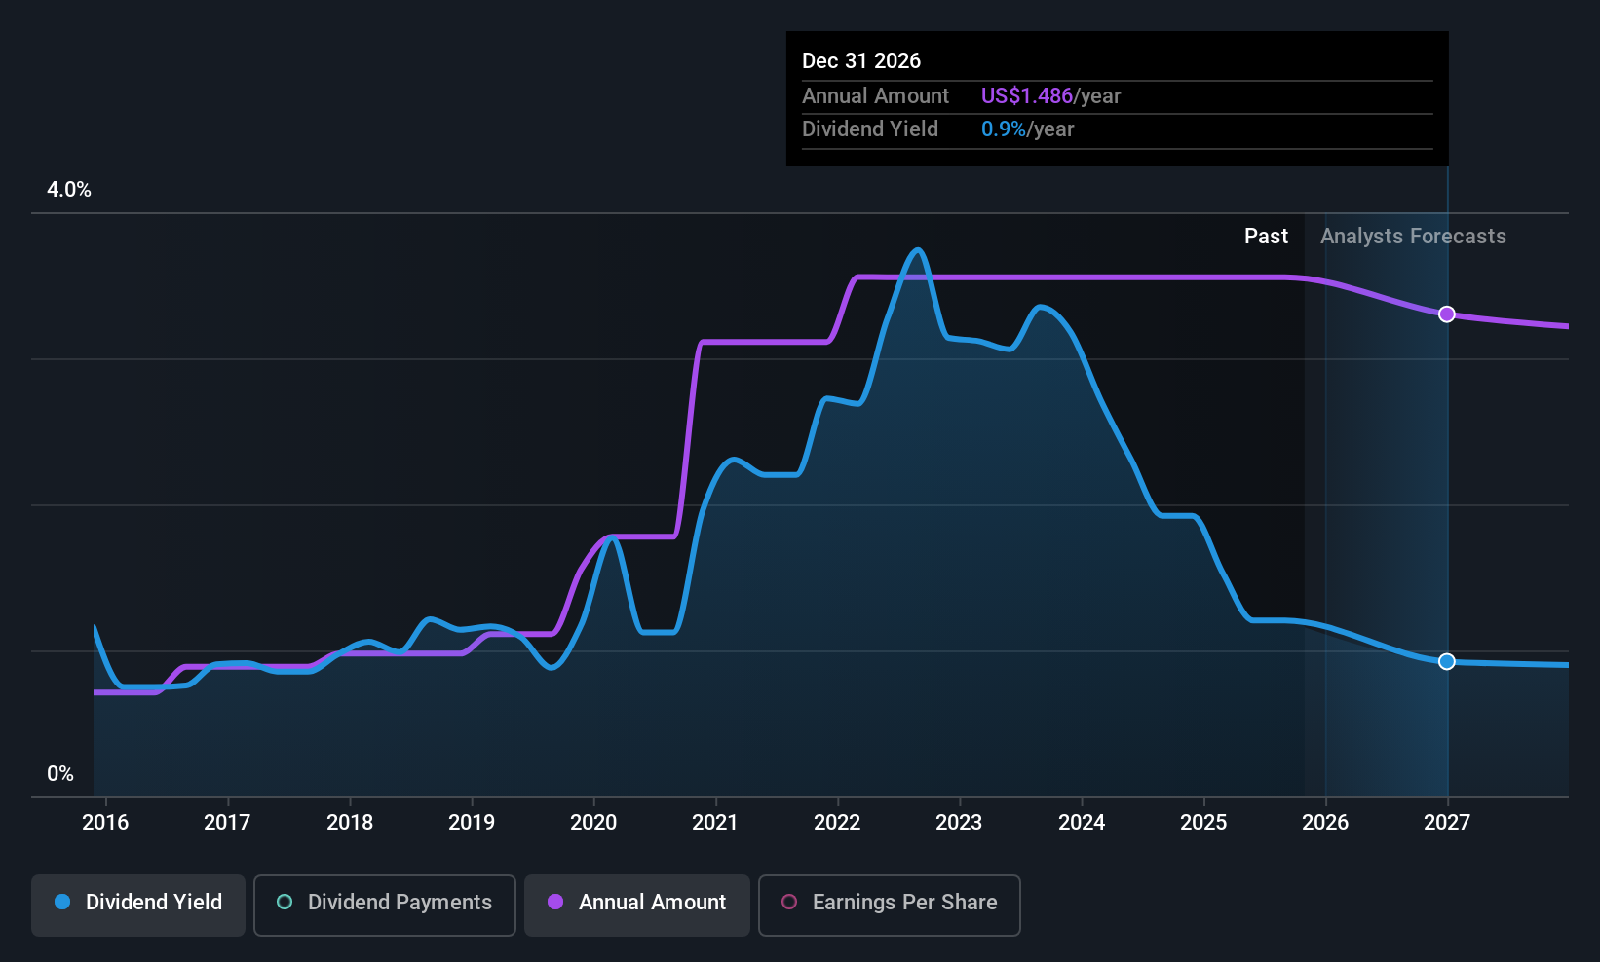Image resolution: width=1600 pixels, height=962 pixels.
Task: Click the Analysts Forecasts label
Action: (x=1413, y=237)
